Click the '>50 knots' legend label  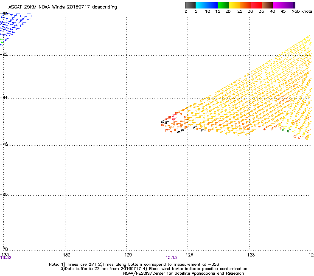tap(302, 11)
